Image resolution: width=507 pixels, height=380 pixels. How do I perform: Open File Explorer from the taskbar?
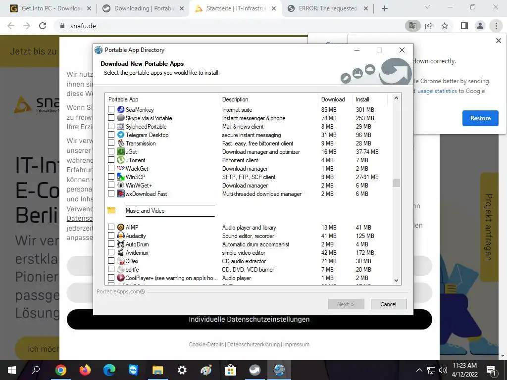(x=158, y=370)
